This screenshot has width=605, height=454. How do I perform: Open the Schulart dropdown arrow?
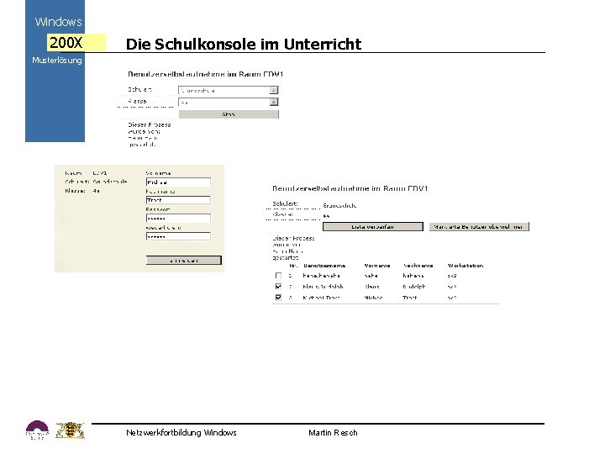point(274,90)
